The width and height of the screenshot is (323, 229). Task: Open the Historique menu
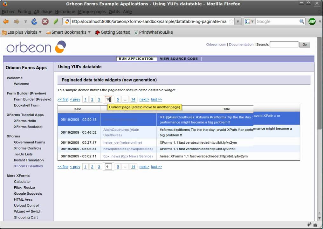pyautogui.click(x=65, y=12)
